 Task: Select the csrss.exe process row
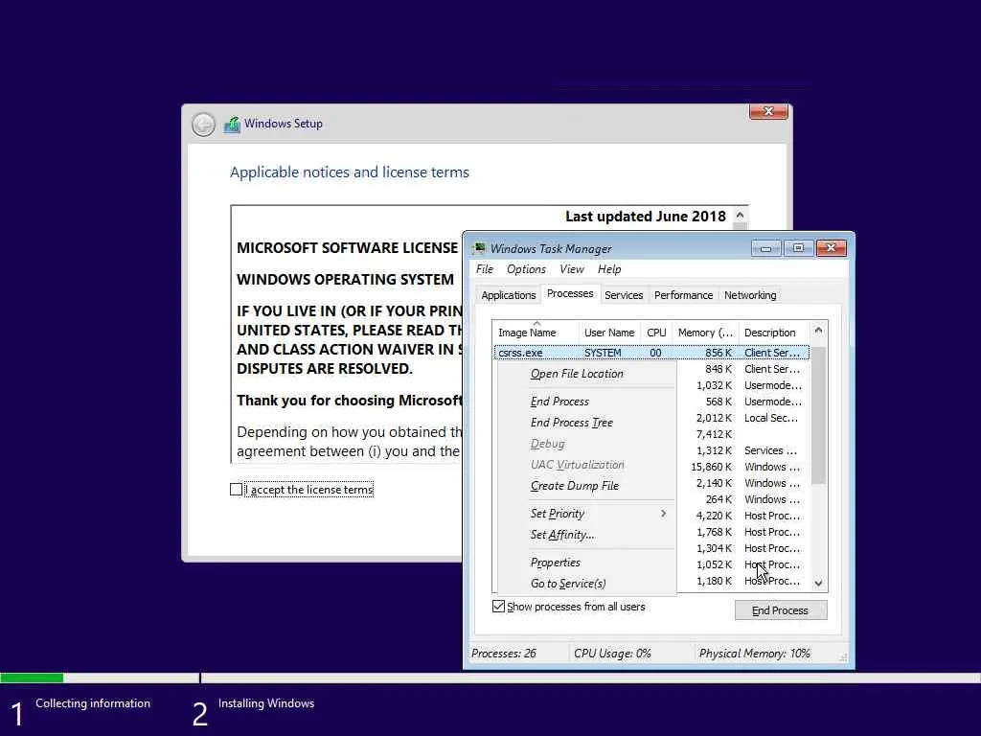651,353
